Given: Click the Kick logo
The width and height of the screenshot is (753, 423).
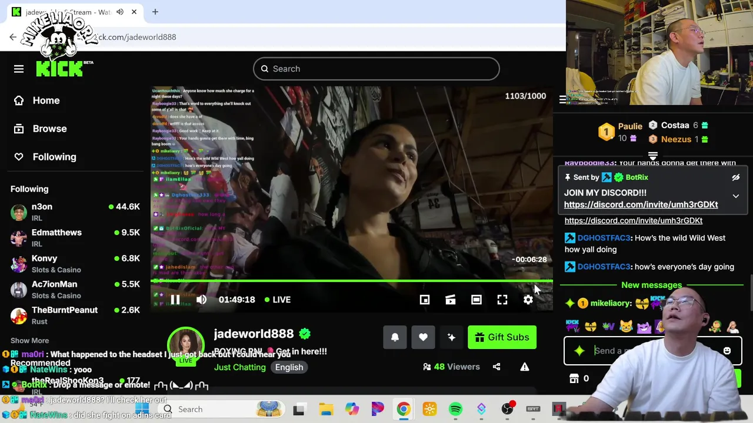Looking at the screenshot, I should [x=59, y=69].
